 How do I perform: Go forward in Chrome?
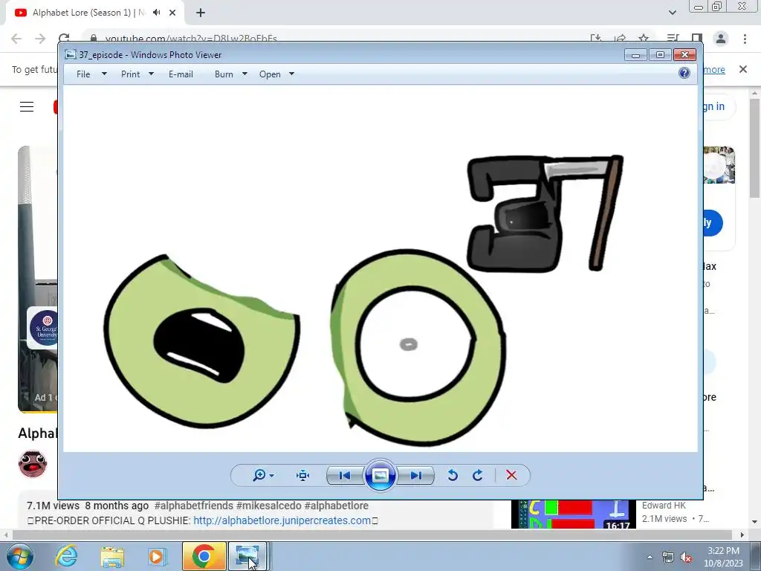click(x=40, y=39)
